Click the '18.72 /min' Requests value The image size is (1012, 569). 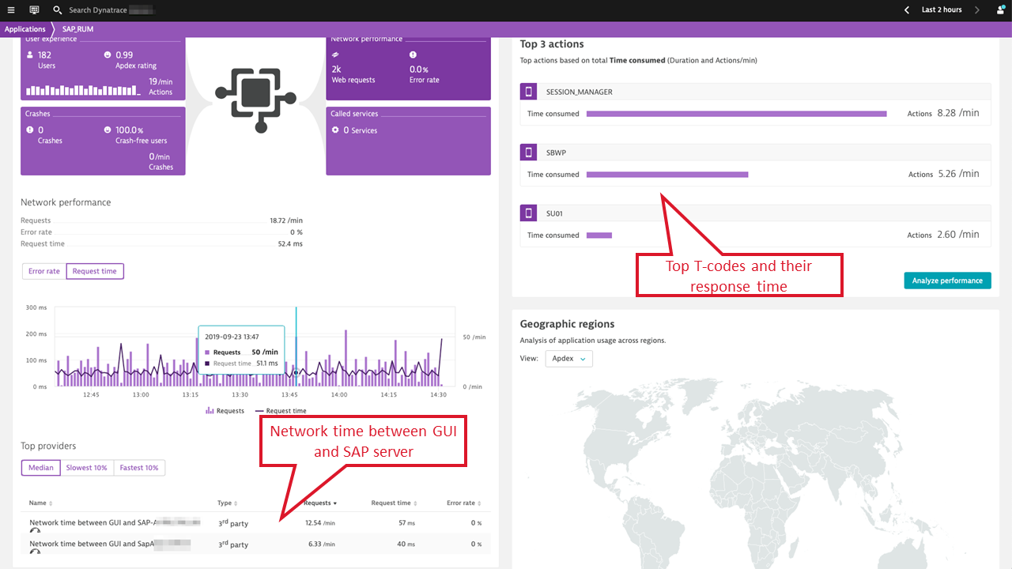286,220
